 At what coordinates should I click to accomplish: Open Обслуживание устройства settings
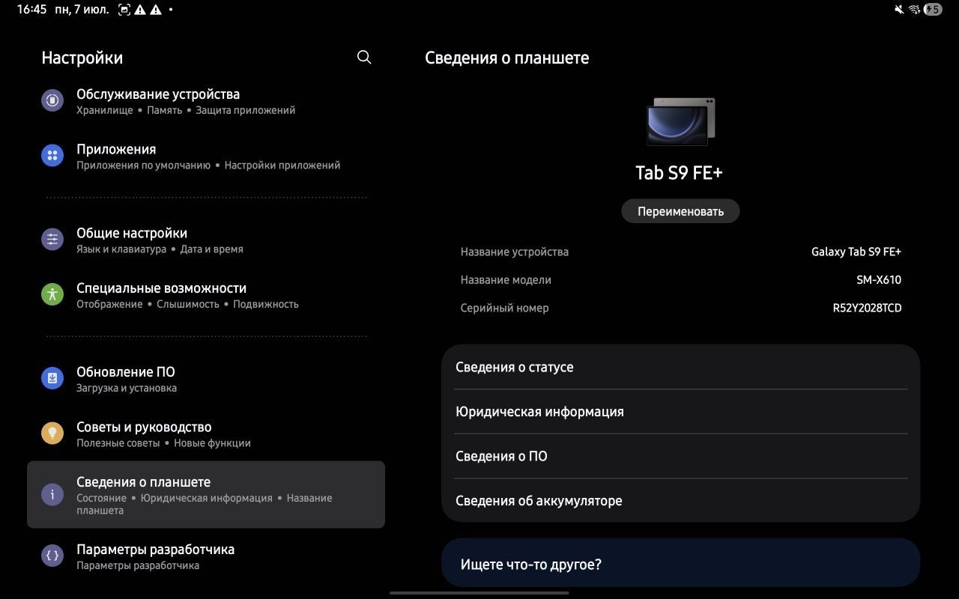206,101
